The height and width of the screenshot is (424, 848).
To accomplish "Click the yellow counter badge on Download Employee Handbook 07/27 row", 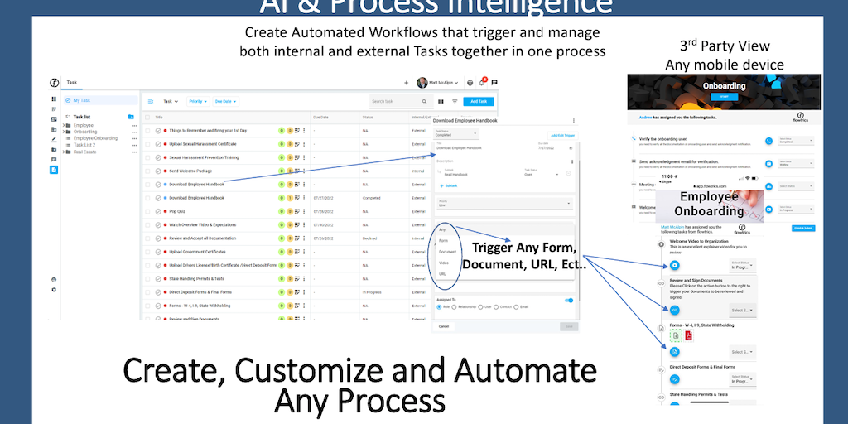I will [289, 198].
